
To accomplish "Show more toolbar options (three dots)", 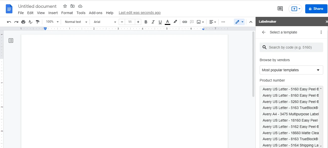I will click(223, 22).
